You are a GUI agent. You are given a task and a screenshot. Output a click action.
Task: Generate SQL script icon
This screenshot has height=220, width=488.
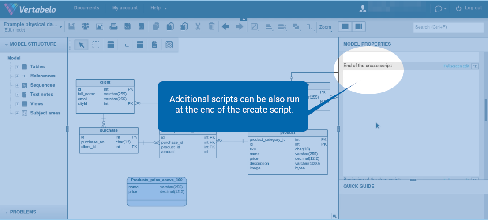[128, 27]
